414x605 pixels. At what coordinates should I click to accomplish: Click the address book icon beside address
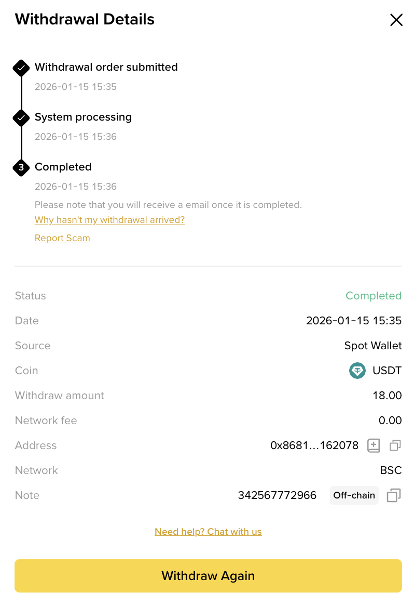(x=374, y=445)
